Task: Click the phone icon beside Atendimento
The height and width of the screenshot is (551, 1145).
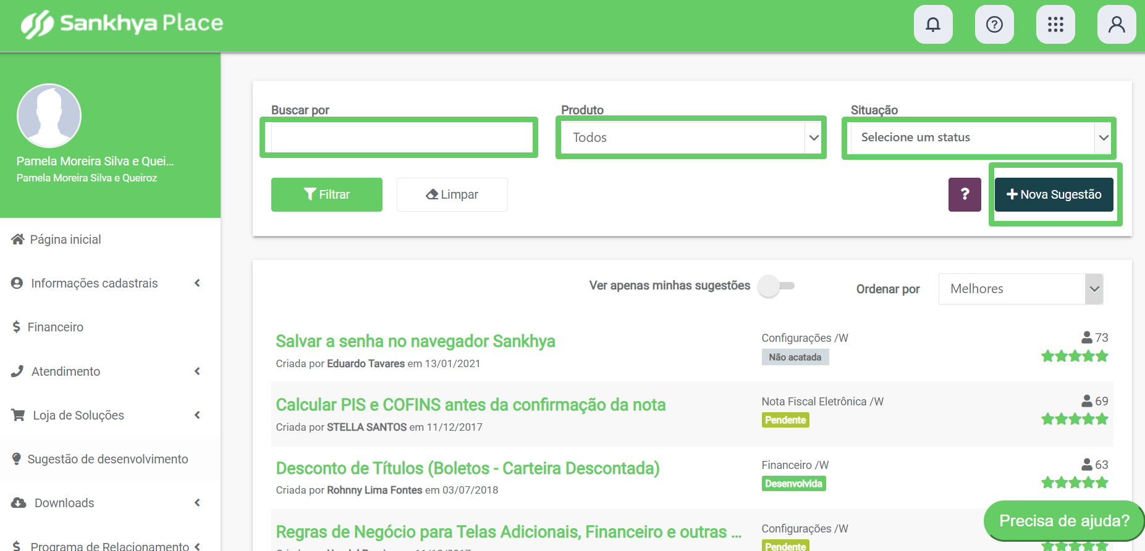Action: pos(17,371)
